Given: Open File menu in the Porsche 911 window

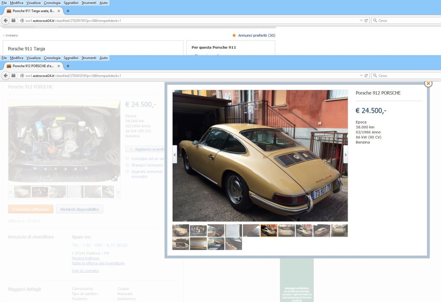Looking at the screenshot, I should (4, 3).
